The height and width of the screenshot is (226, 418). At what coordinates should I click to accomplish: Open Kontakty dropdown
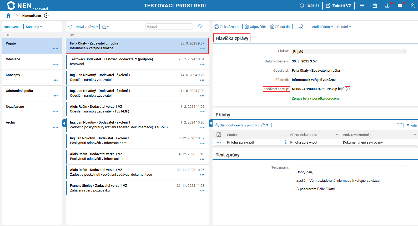tap(34, 27)
